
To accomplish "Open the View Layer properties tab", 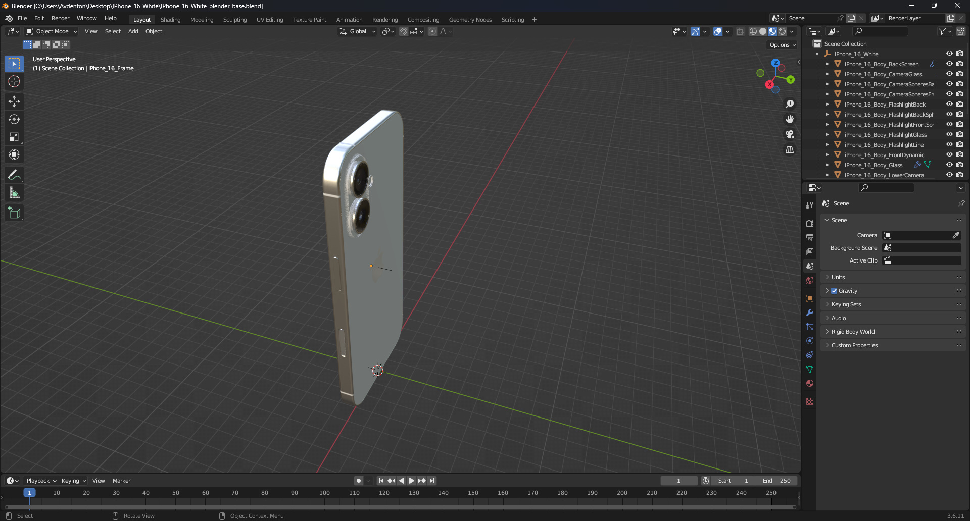I will pyautogui.click(x=810, y=251).
